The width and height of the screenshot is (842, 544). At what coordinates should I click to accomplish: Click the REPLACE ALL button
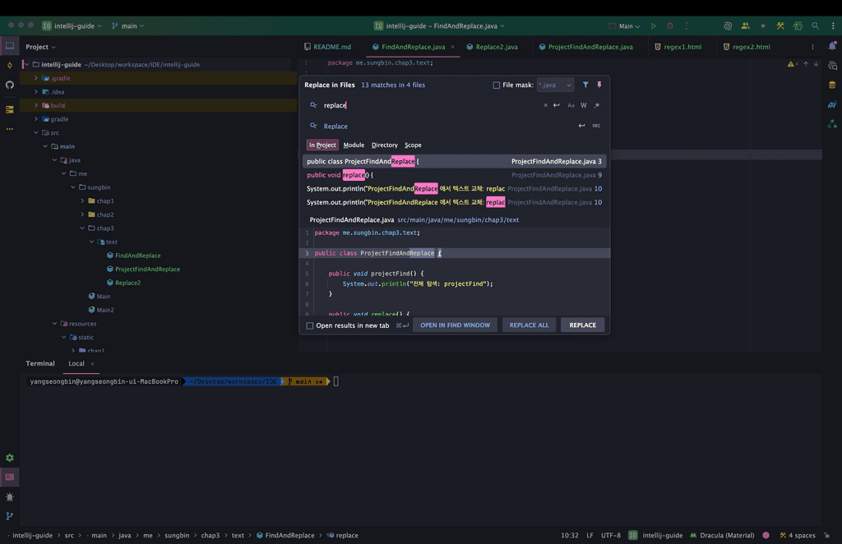529,325
